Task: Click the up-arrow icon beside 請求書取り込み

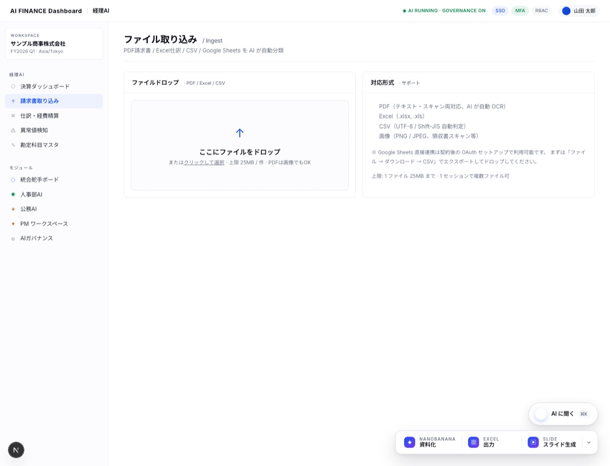Action: [13, 101]
